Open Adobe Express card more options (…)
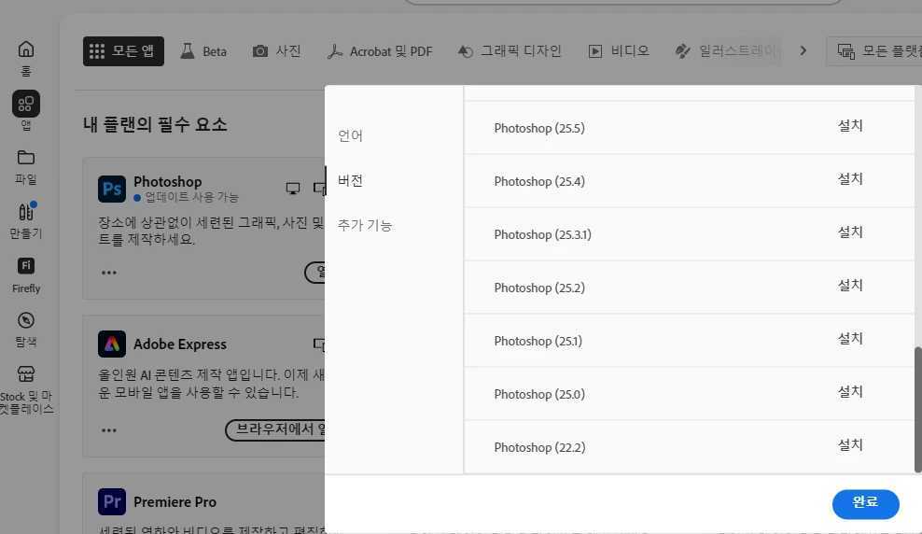 point(109,429)
